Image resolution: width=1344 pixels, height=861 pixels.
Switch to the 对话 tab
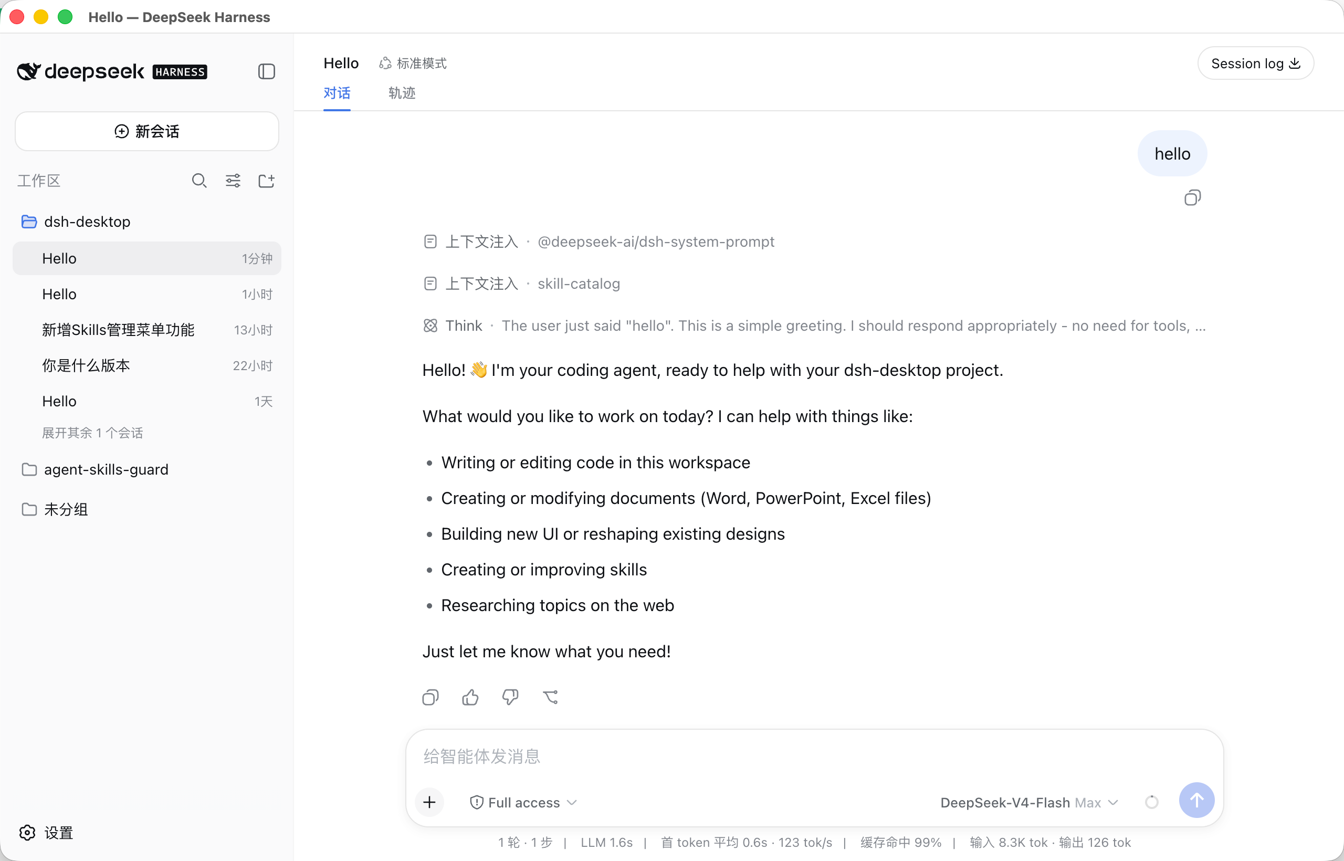pos(337,93)
